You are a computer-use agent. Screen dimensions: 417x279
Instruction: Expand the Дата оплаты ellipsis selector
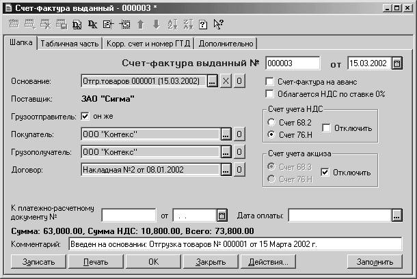pyautogui.click(x=396, y=216)
